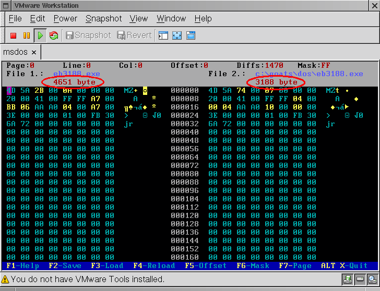Click 'MZt' ASCII text in File 2
This screenshot has width=380, height=291.
(x=332, y=91)
